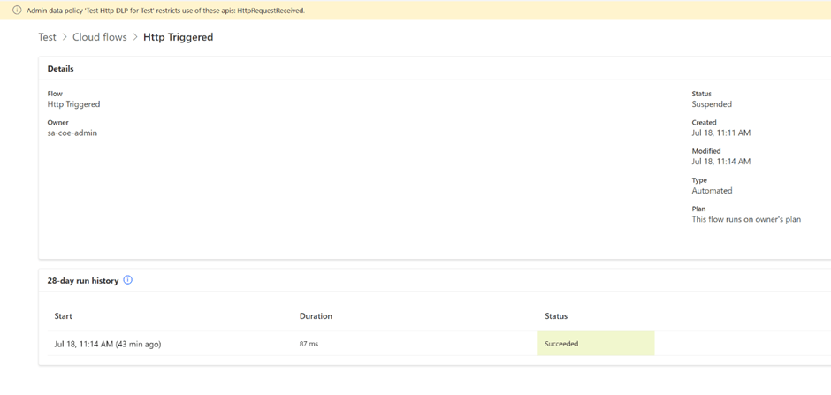Click the Suspended status value
The width and height of the screenshot is (831, 395).
[712, 104]
